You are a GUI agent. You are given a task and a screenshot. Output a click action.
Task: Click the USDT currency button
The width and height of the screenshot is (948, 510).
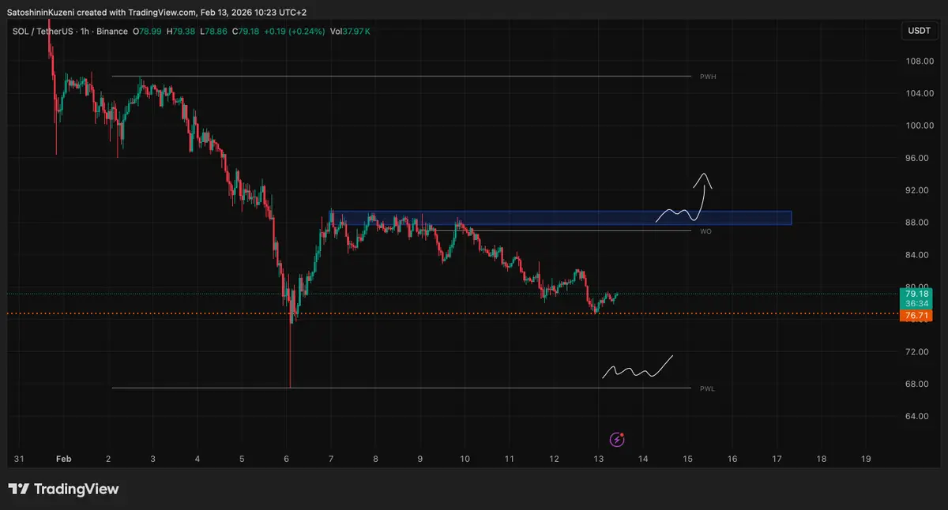tap(920, 31)
